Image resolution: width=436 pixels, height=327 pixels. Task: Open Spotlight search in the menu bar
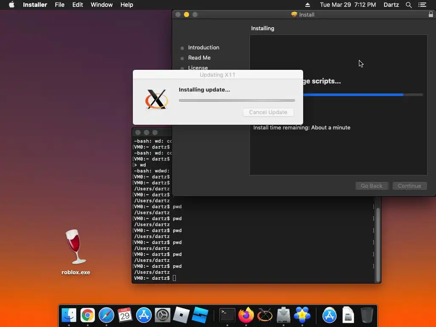point(408,5)
